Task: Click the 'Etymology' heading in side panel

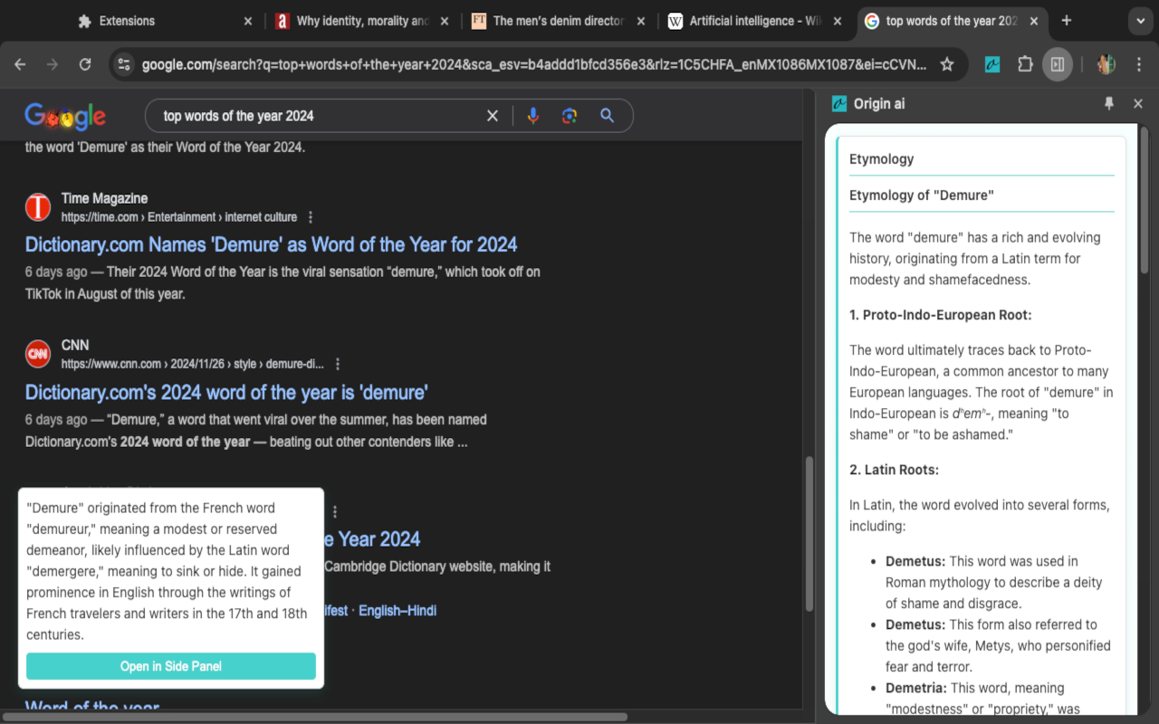Action: coord(882,159)
